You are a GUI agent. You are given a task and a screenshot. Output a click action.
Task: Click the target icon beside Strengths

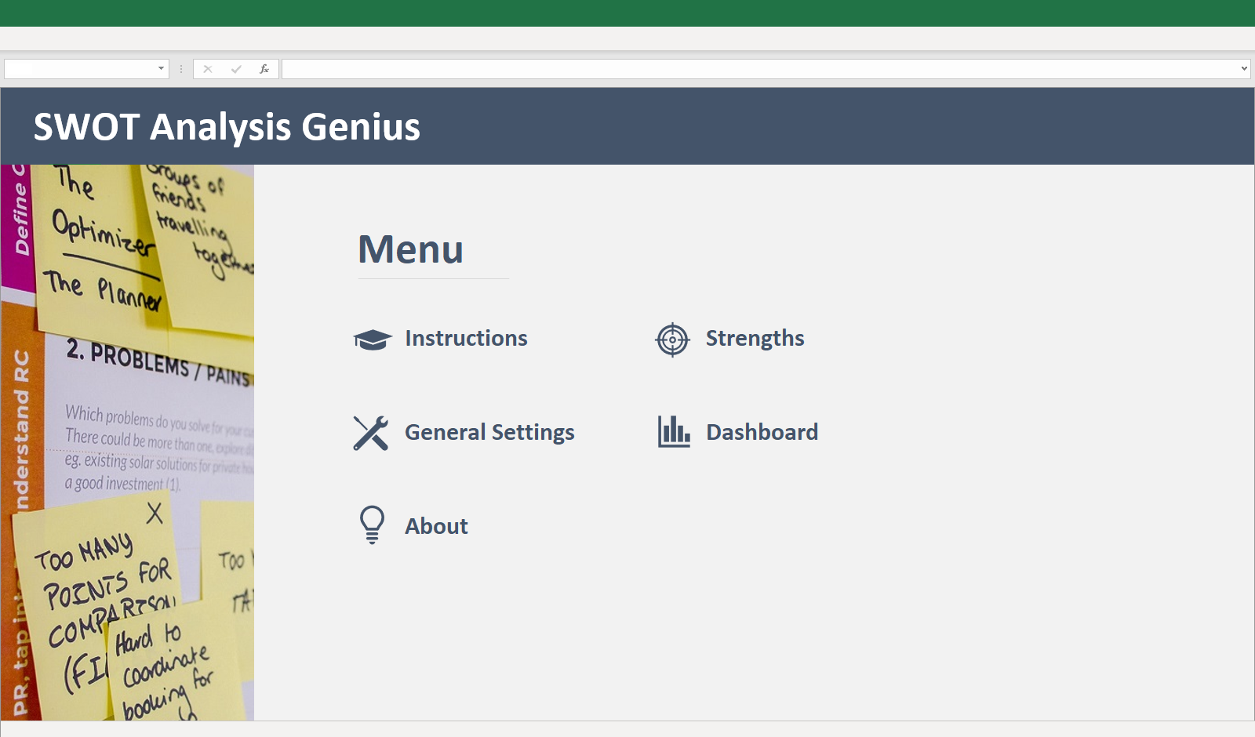click(672, 339)
